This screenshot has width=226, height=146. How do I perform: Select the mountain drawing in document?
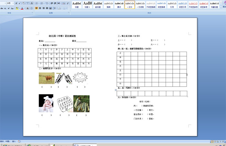pyautogui.click(x=64, y=78)
